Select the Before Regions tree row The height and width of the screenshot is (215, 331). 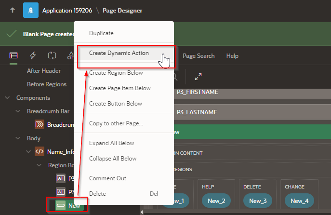click(47, 84)
